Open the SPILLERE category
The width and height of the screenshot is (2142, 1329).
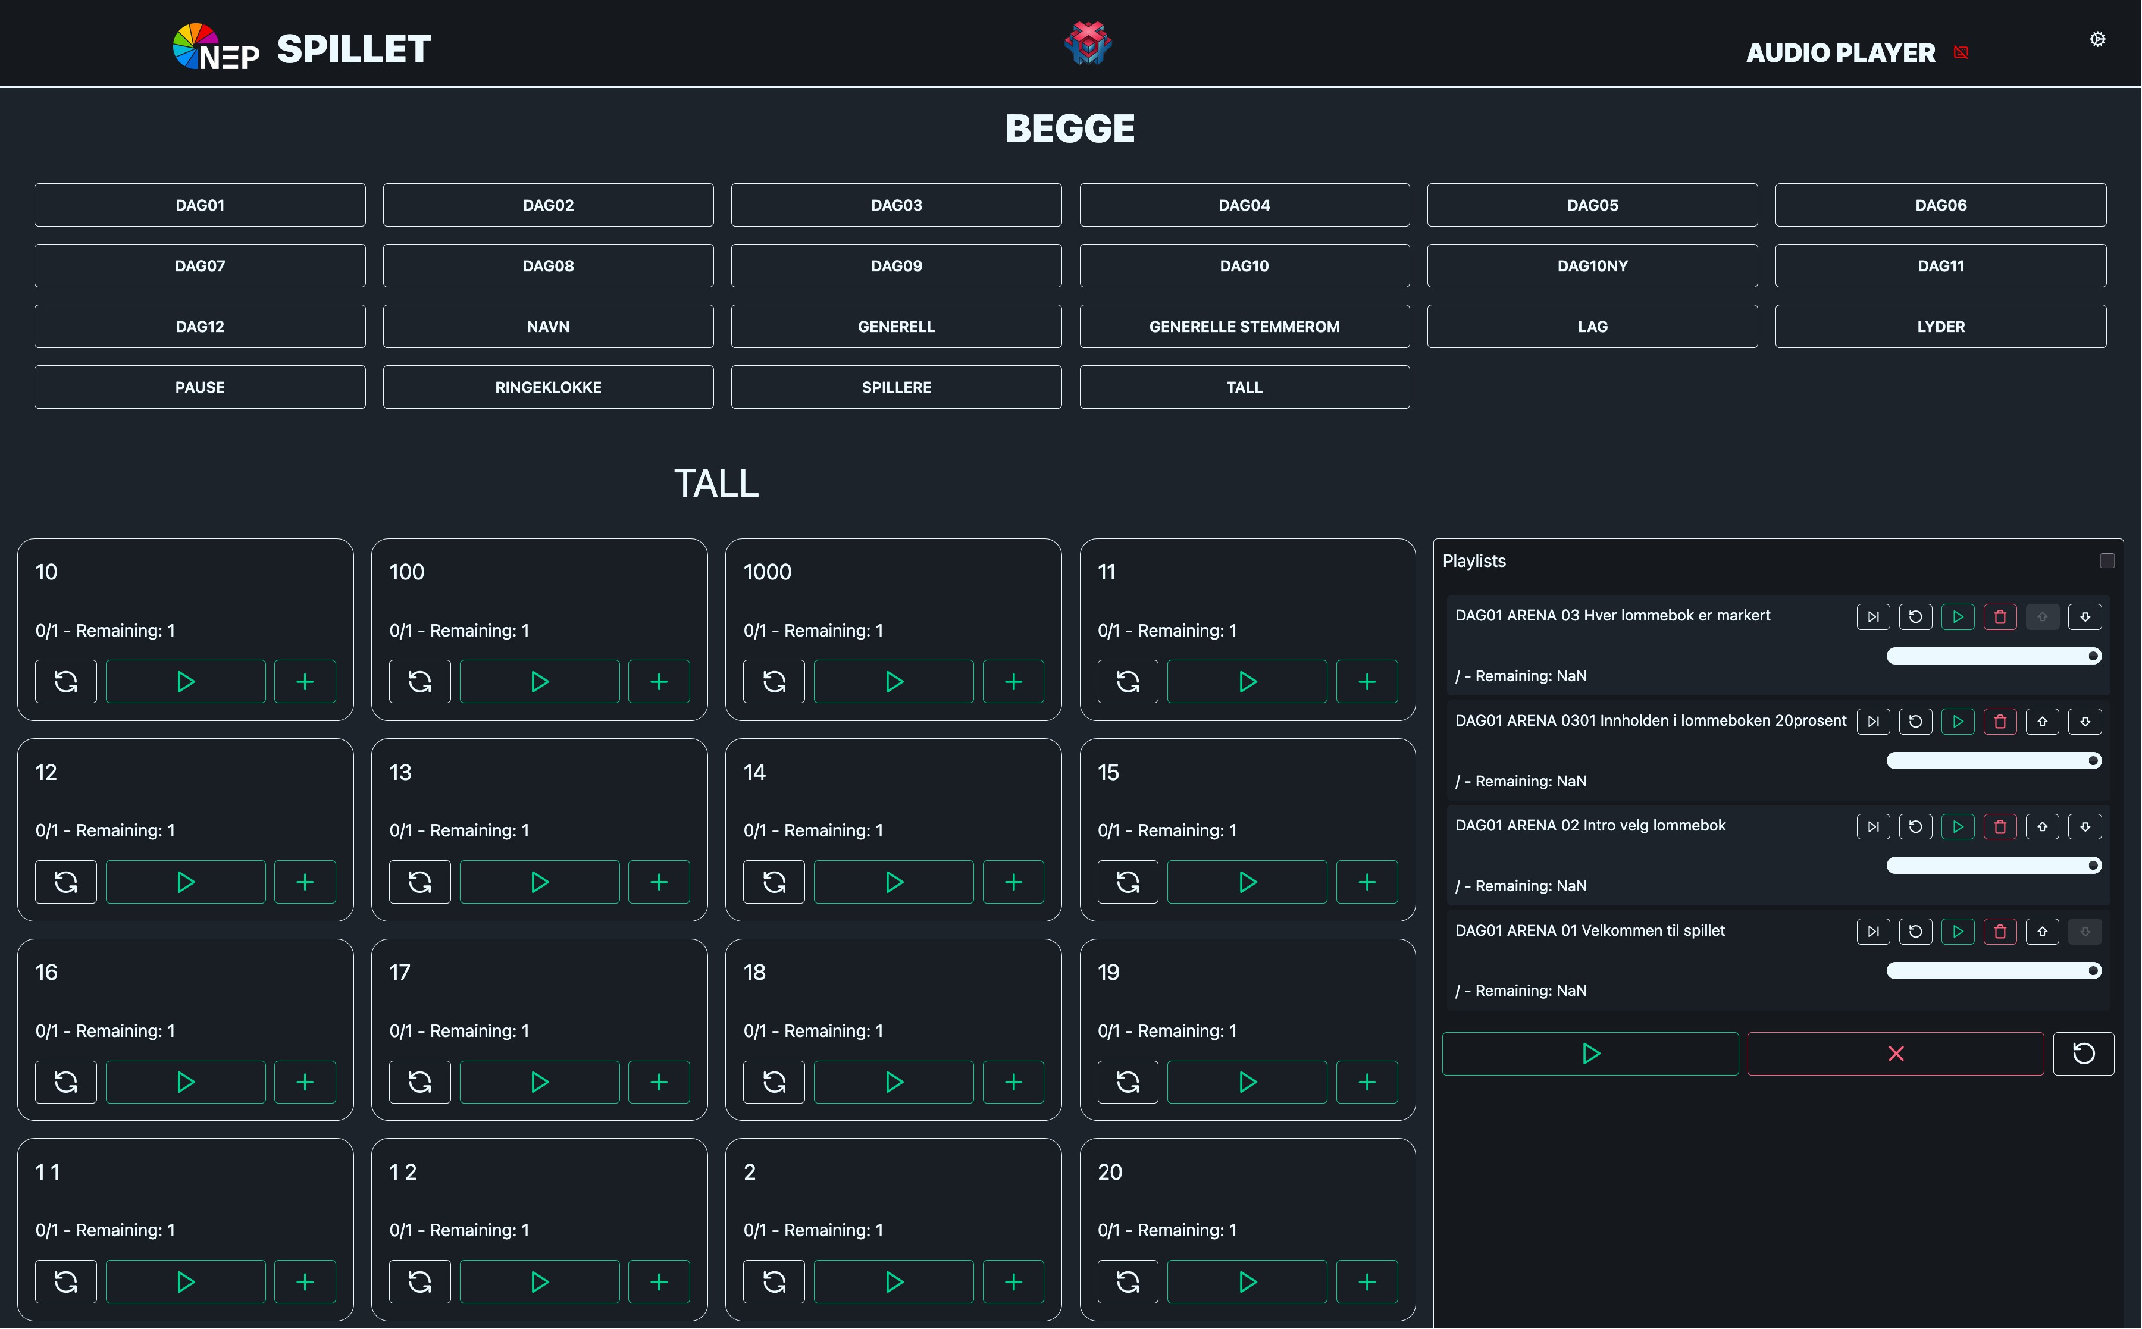click(895, 387)
